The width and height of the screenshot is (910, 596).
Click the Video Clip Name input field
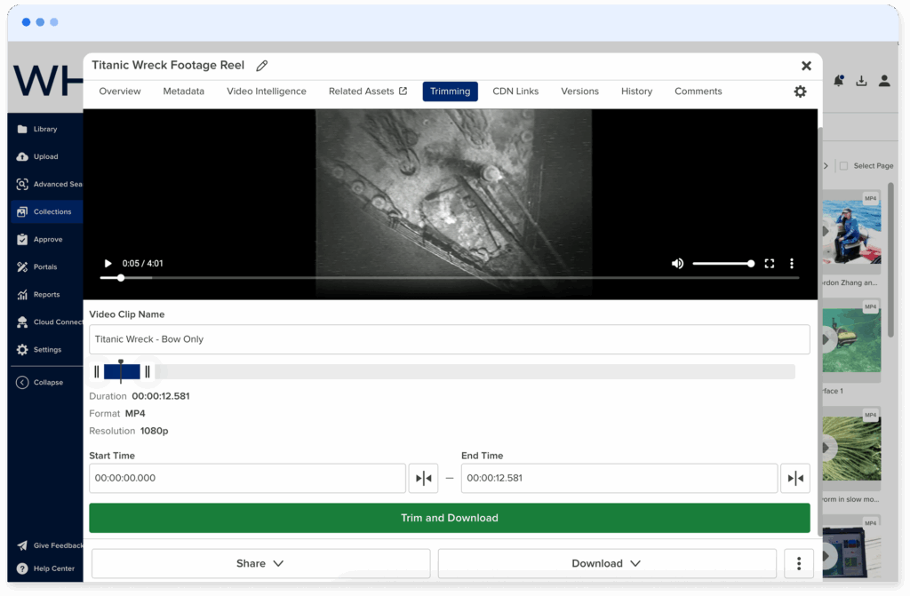[x=449, y=339]
